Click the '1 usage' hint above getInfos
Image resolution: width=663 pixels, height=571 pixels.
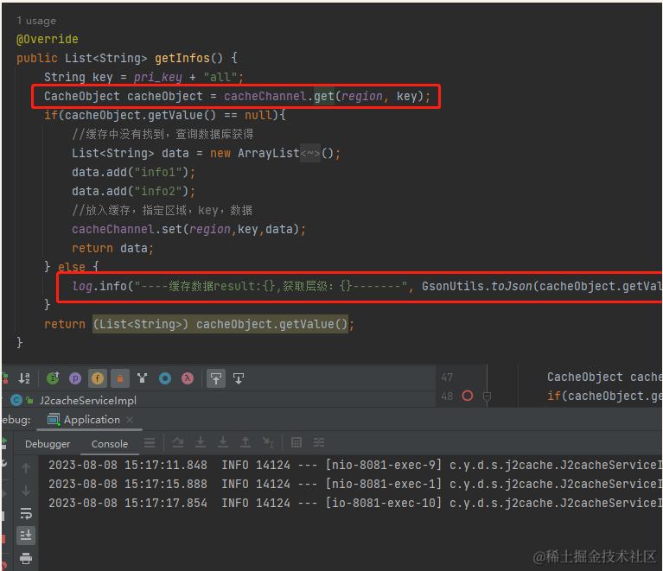point(36,21)
